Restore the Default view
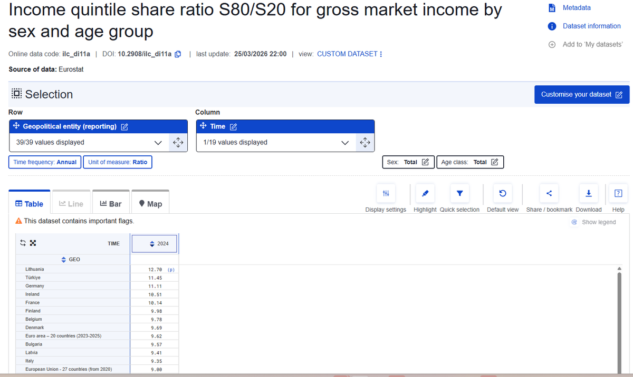 click(x=503, y=194)
